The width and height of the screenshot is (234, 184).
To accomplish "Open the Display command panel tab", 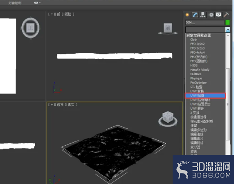I will click(x=218, y=15).
